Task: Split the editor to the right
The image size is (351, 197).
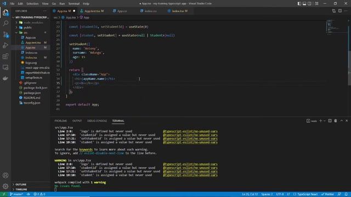Action: (340, 11)
